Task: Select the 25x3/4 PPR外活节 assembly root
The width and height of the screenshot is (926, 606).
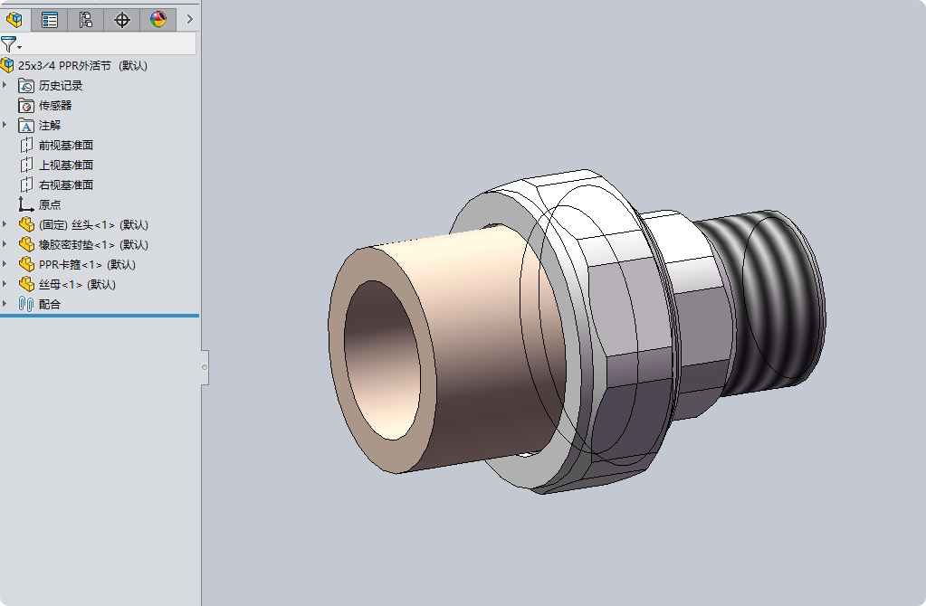Action: [x=82, y=65]
